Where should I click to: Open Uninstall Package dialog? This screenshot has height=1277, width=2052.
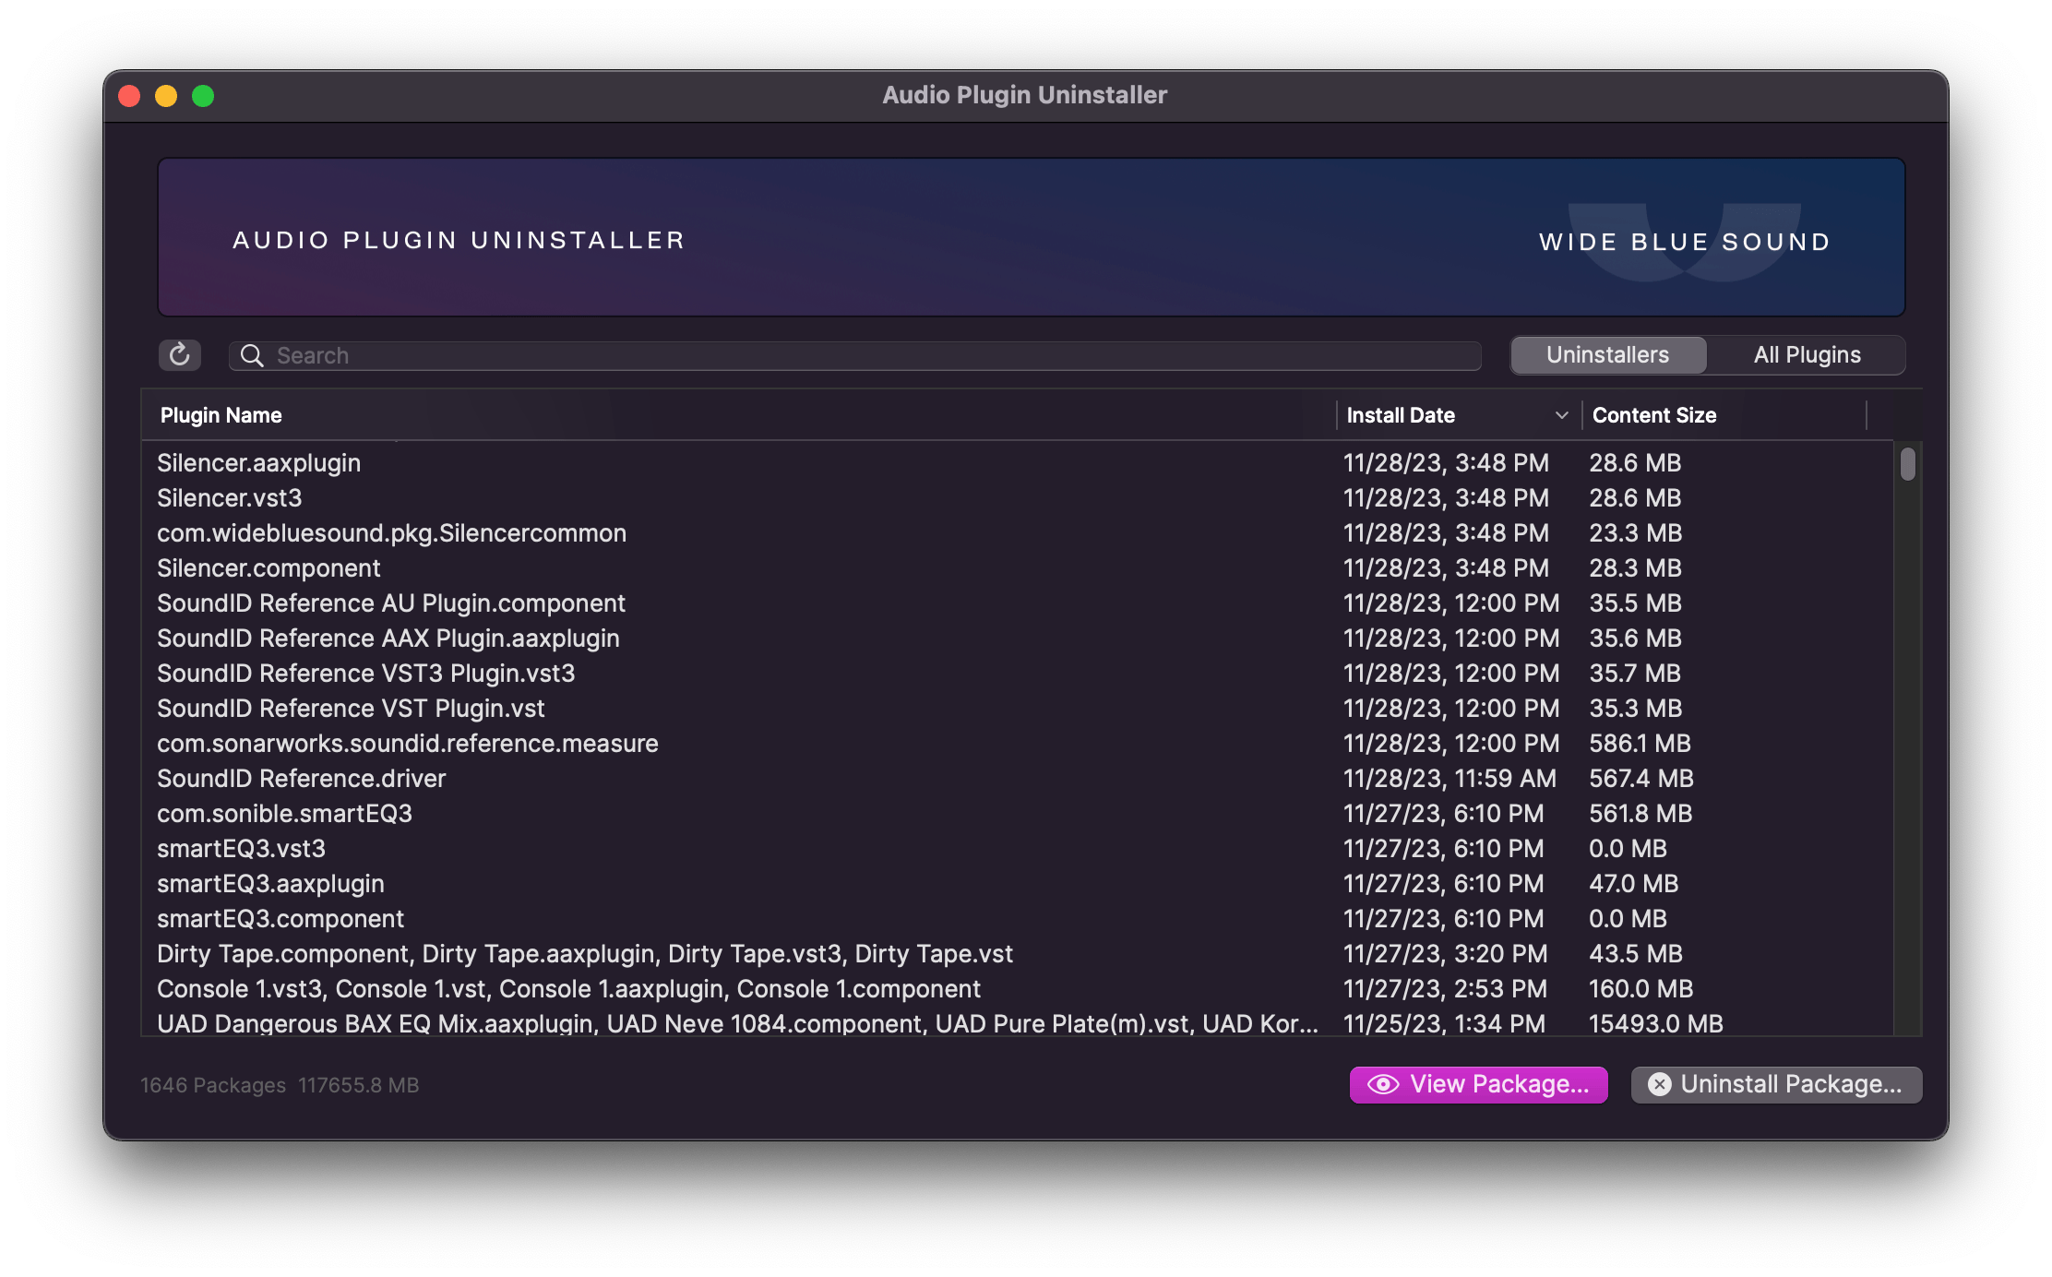(x=1775, y=1084)
